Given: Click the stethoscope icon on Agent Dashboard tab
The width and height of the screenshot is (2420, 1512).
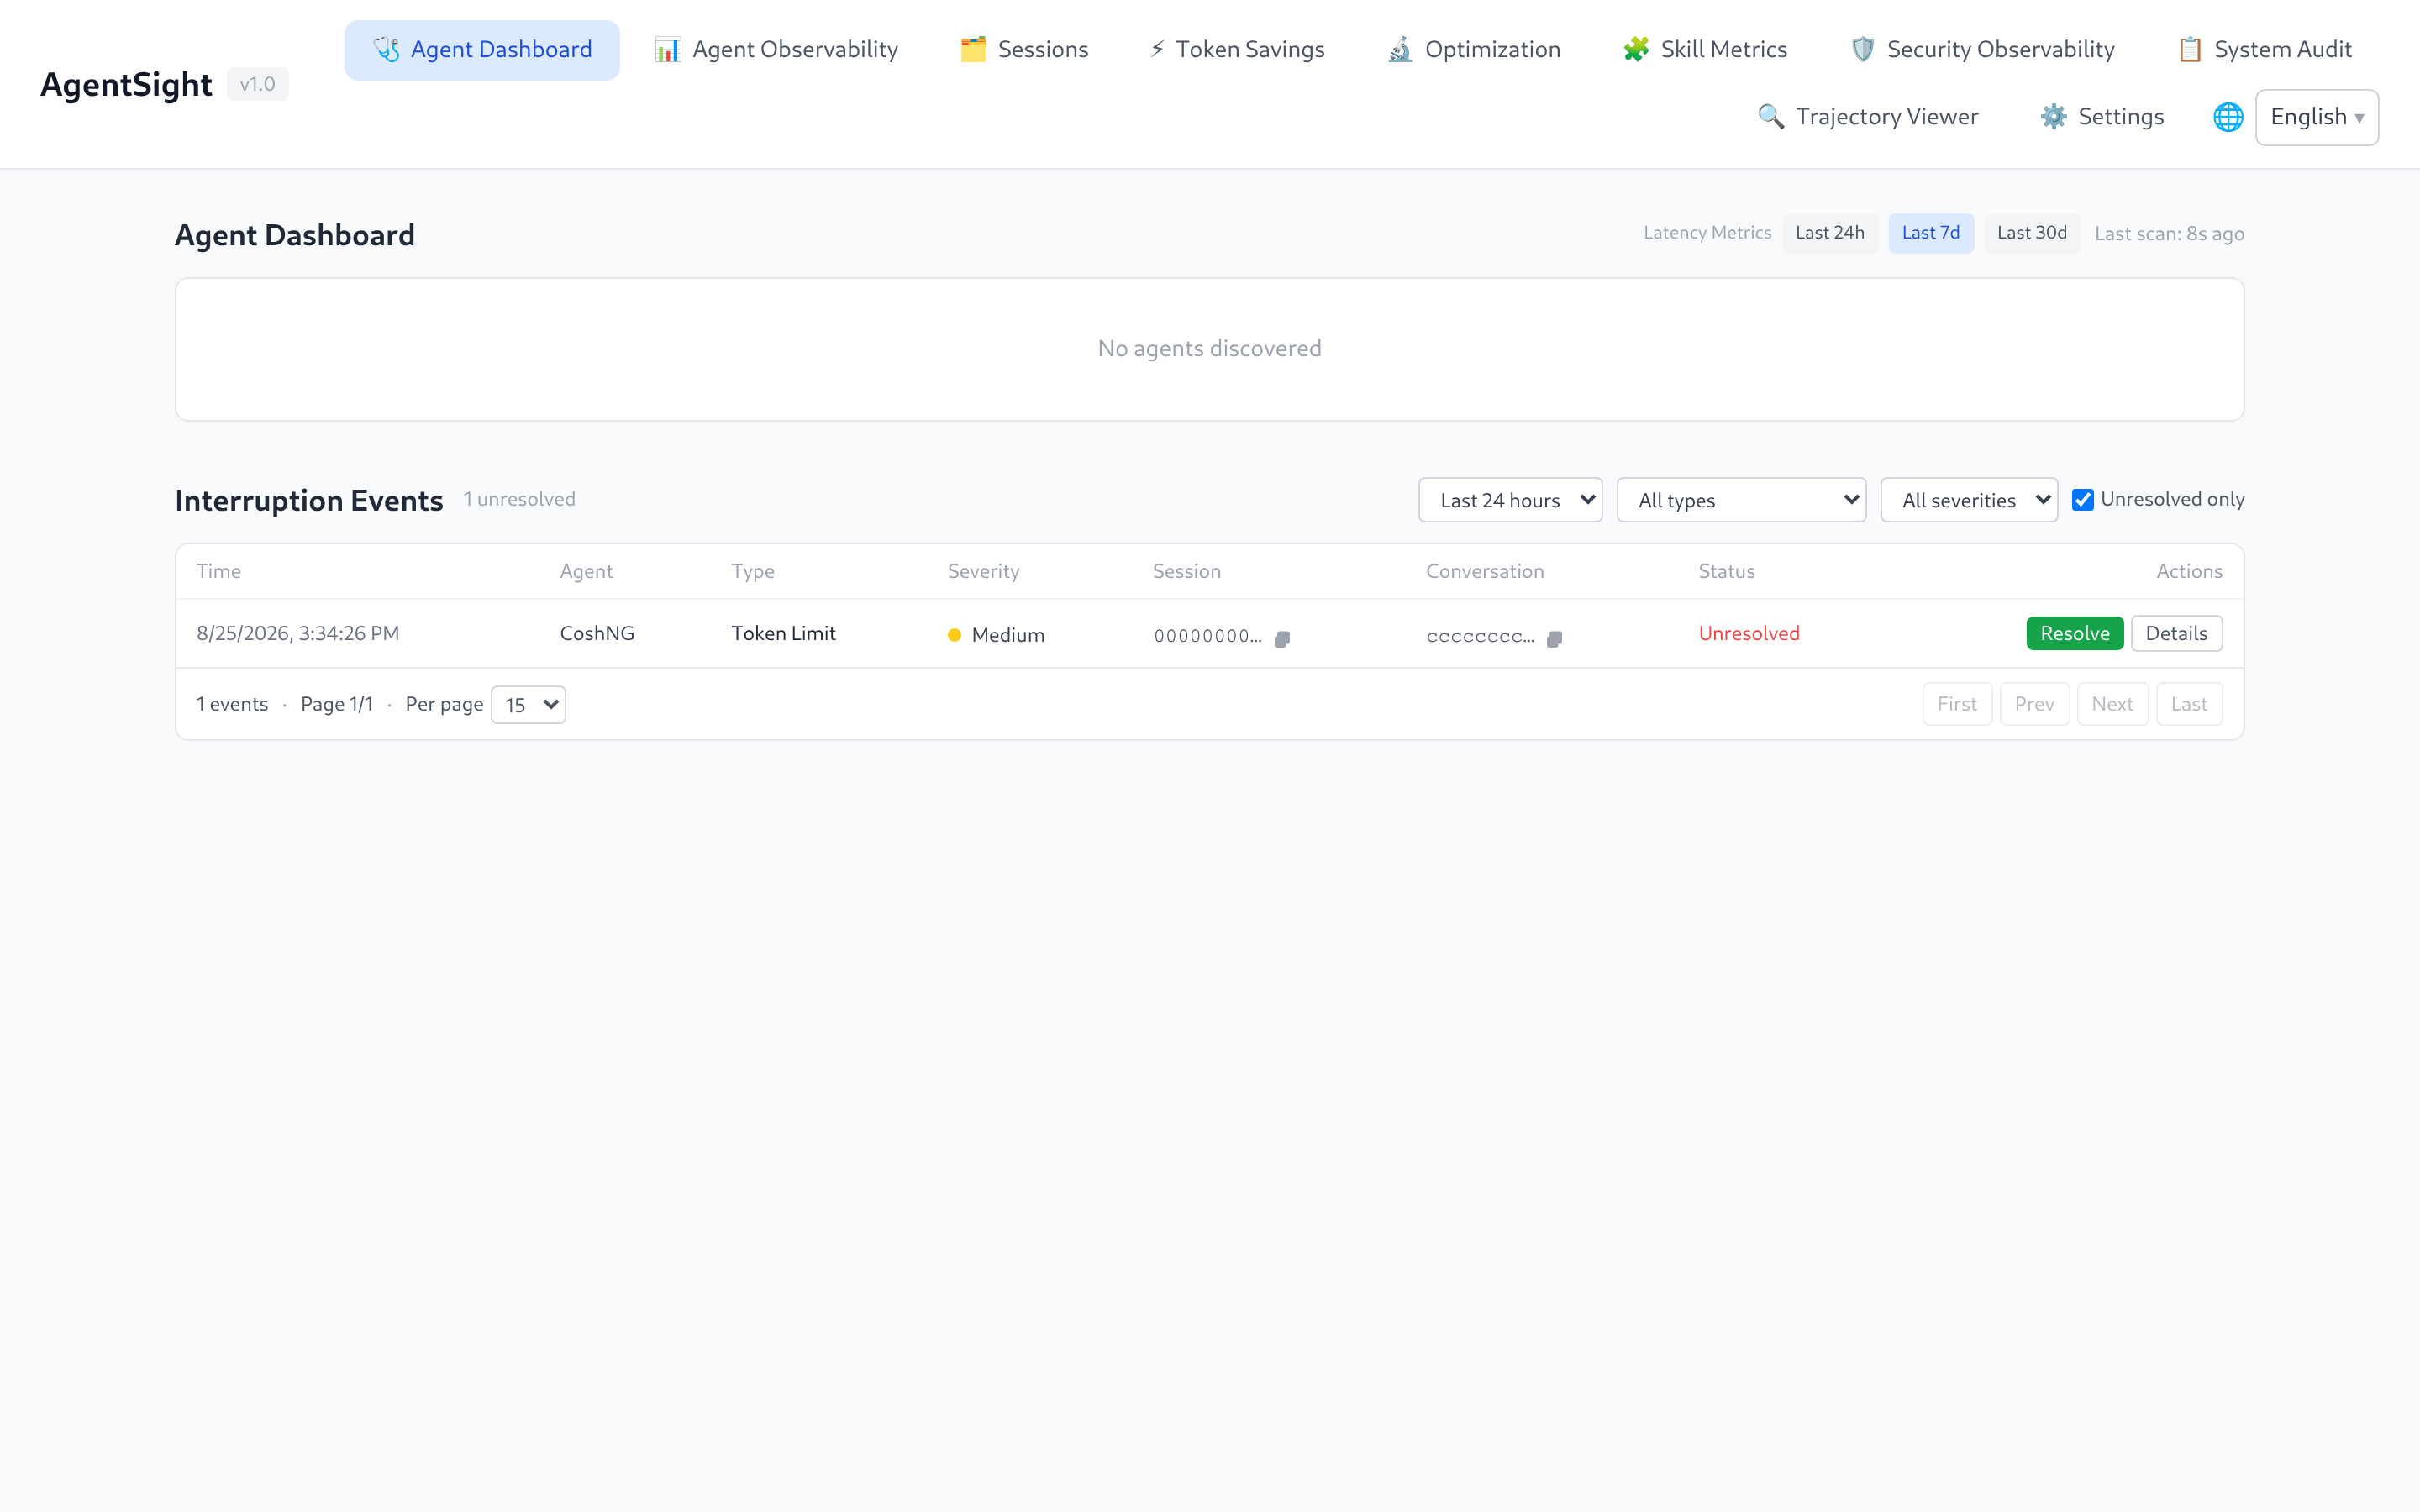Looking at the screenshot, I should coord(386,49).
